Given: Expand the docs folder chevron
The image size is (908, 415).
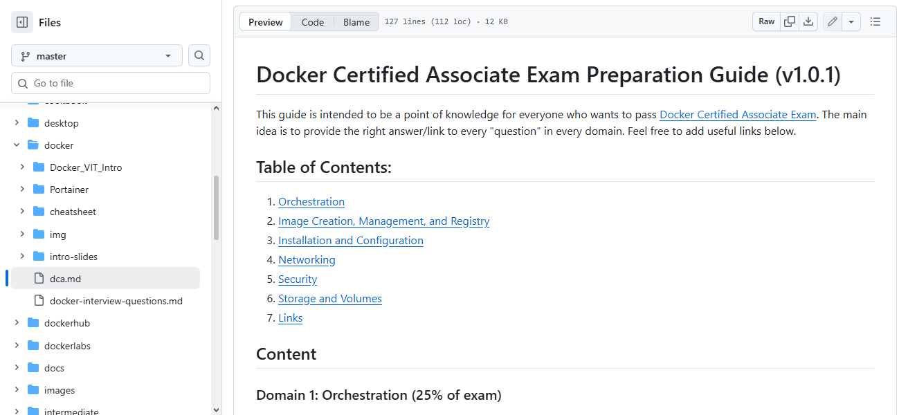Looking at the screenshot, I should coord(17,368).
